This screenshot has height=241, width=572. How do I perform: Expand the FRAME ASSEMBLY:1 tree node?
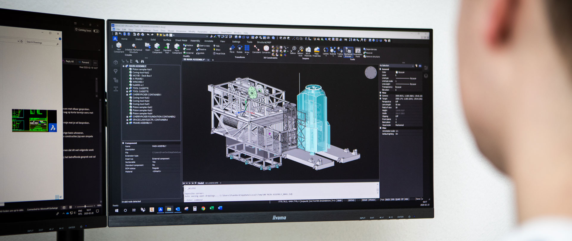tap(127, 123)
